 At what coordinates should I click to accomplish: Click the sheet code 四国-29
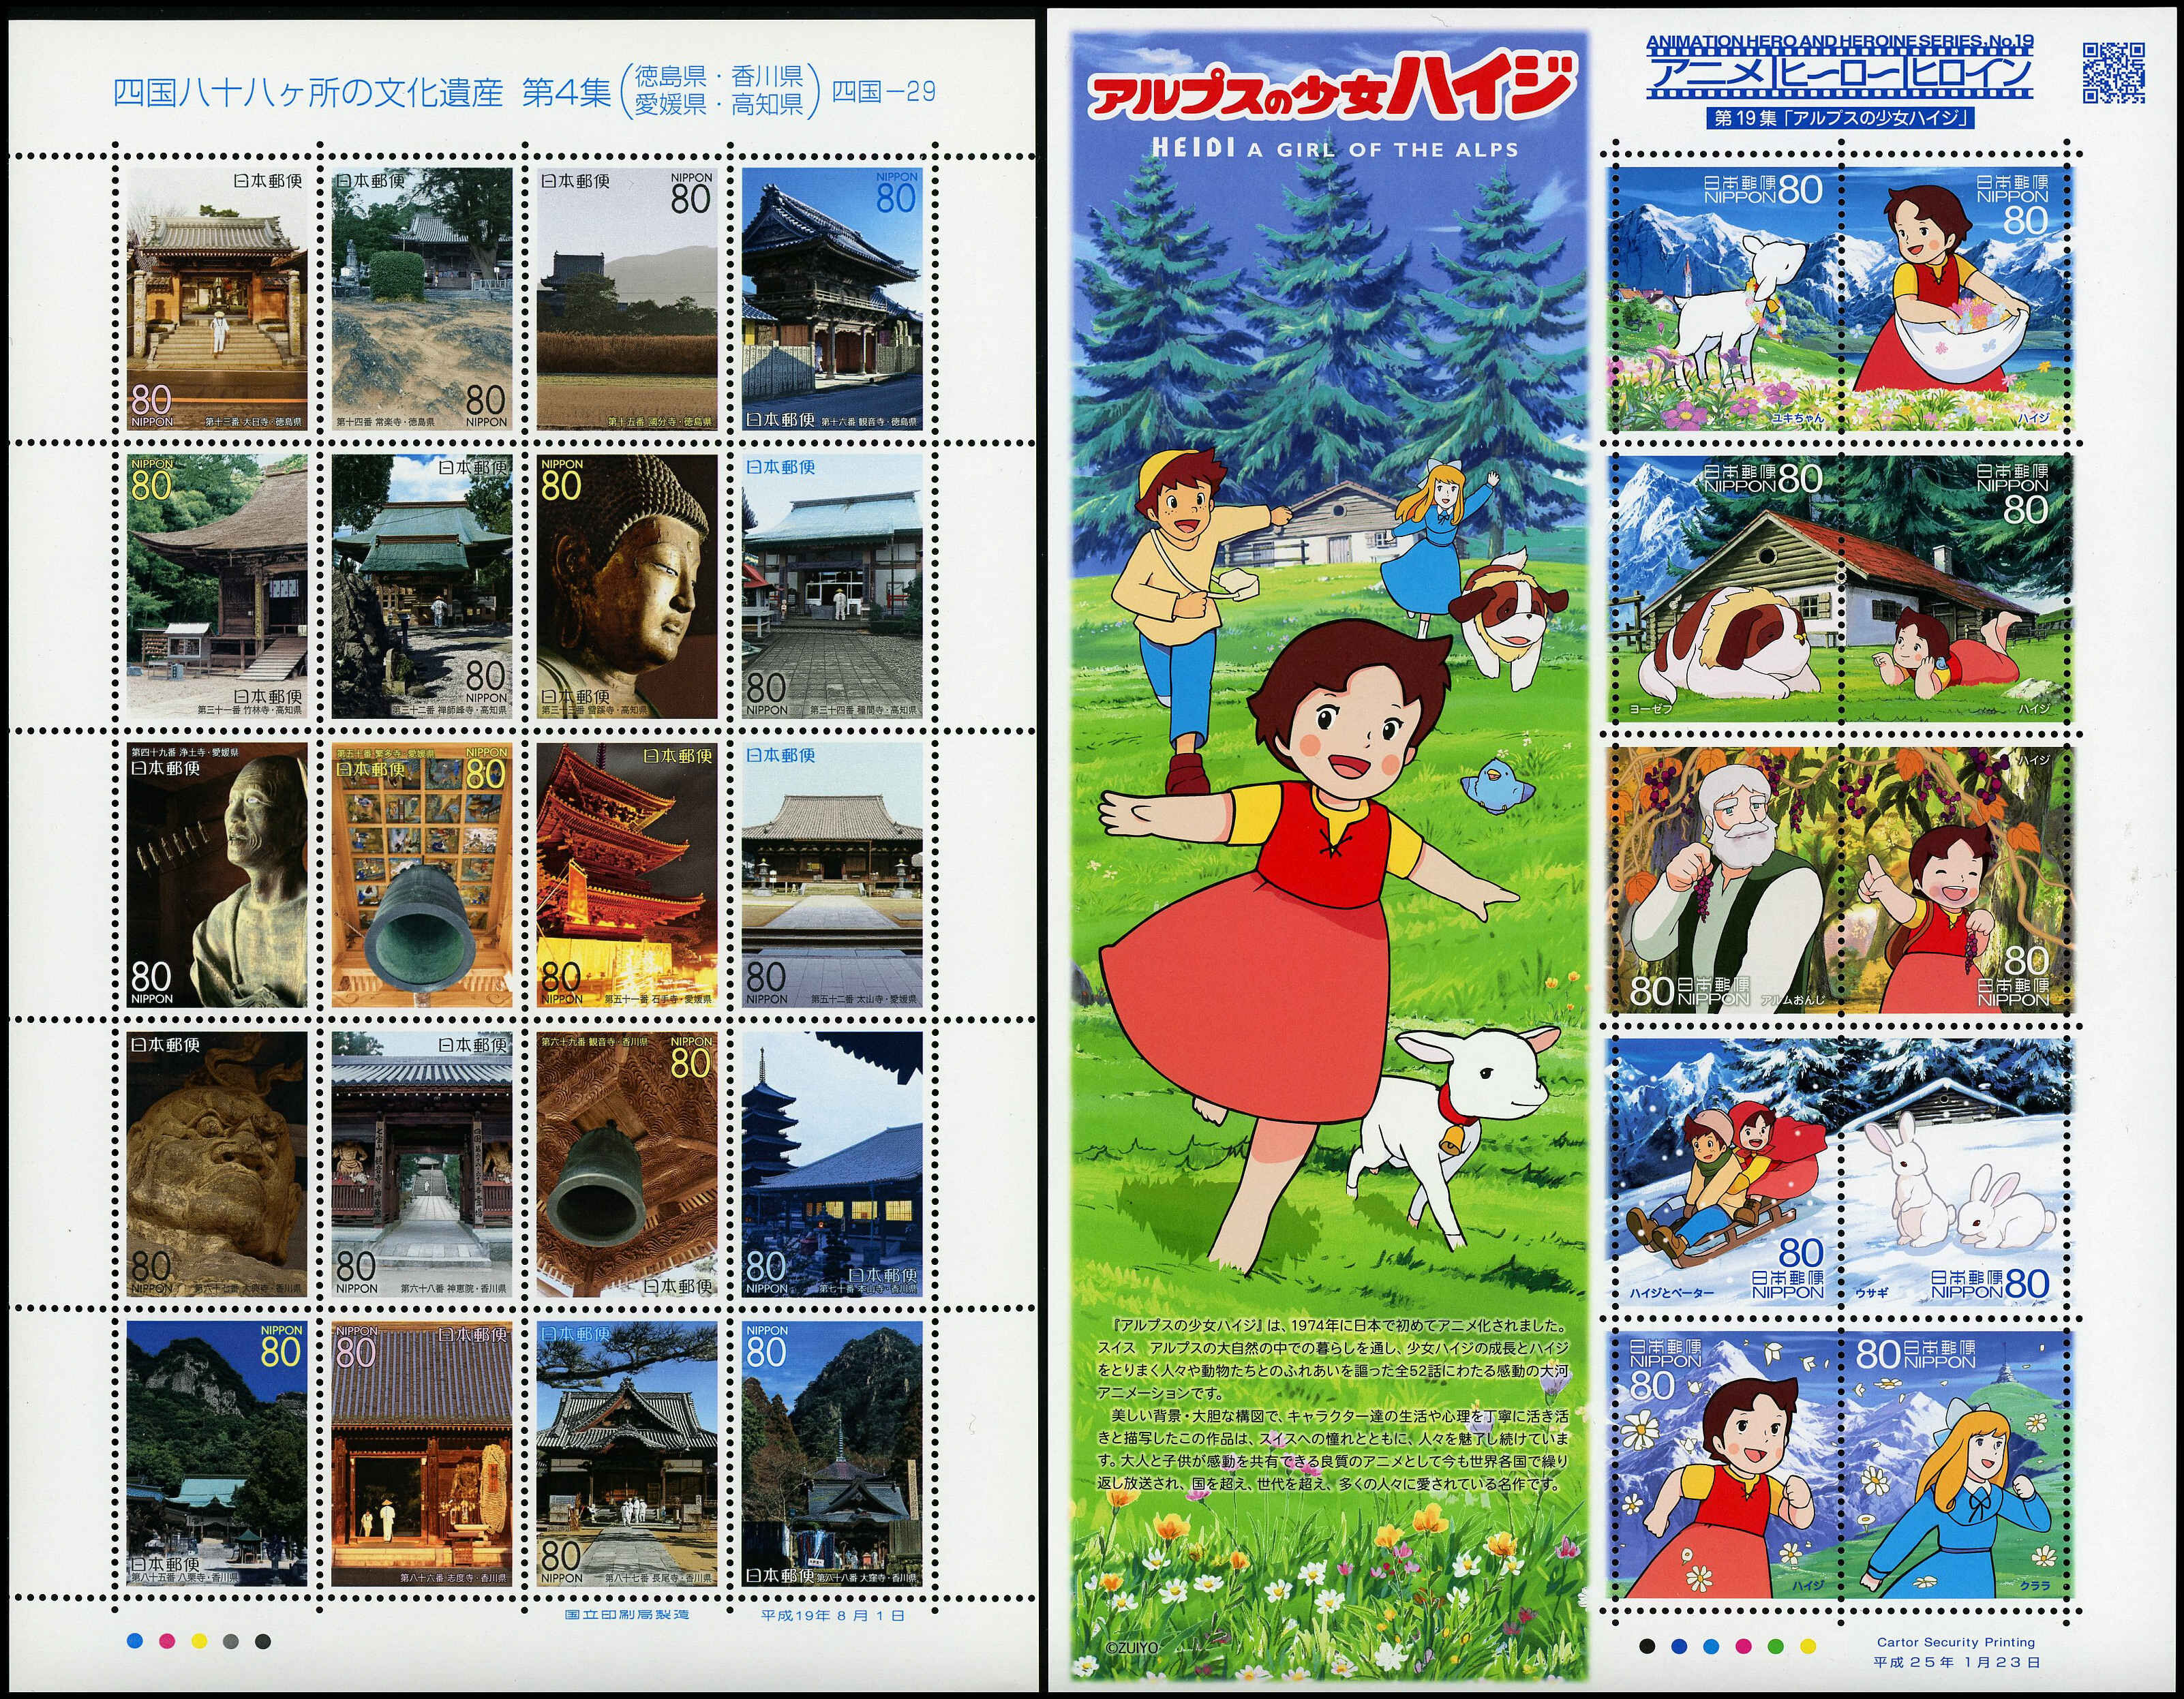pyautogui.click(x=884, y=92)
